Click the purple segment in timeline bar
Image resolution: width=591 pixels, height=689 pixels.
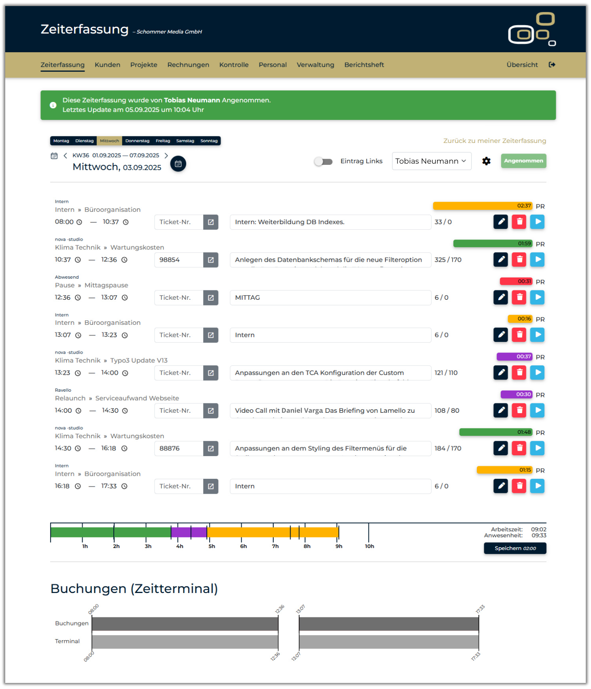coord(189,532)
